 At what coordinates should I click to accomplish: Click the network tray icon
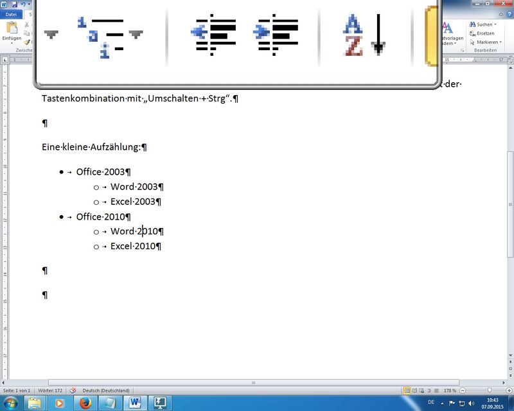[462, 403]
